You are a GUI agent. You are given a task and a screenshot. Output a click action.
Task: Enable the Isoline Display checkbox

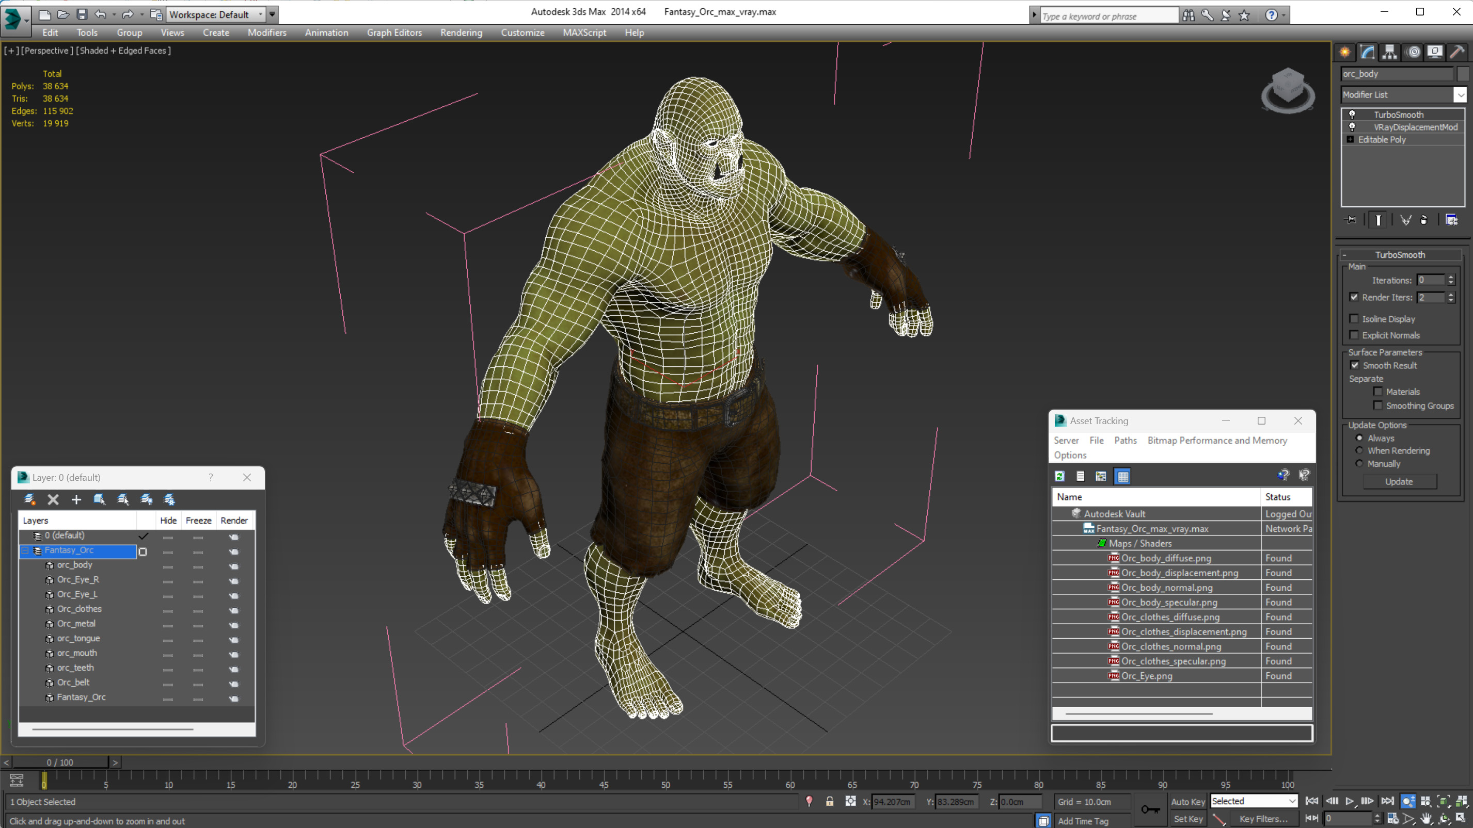coord(1354,319)
